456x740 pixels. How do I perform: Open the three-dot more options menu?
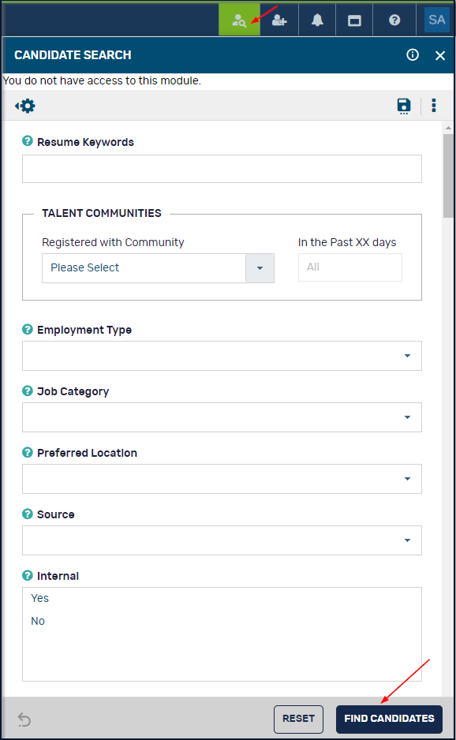tap(433, 105)
